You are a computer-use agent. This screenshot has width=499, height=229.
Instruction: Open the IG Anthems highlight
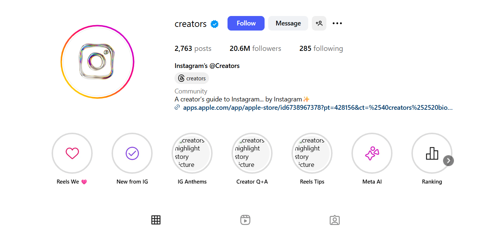(x=192, y=153)
